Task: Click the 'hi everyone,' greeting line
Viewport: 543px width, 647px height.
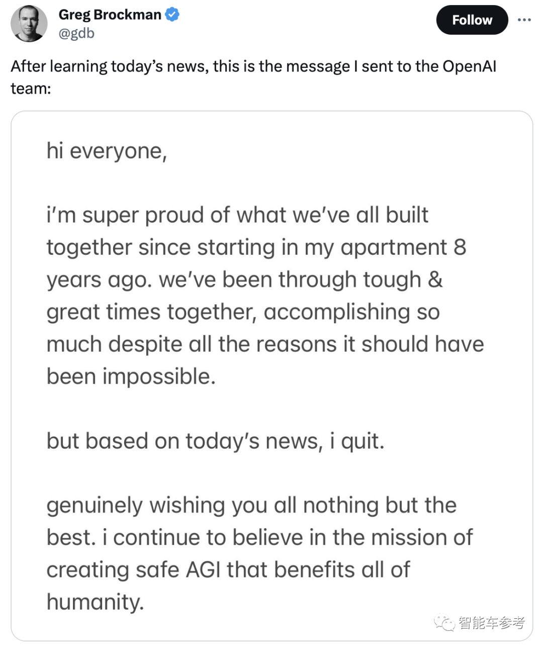Action: point(107,151)
